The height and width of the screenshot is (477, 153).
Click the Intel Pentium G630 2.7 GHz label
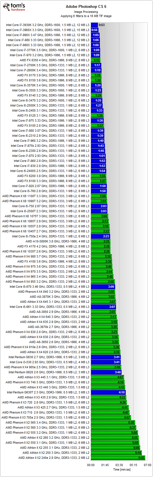(x=49, y=357)
